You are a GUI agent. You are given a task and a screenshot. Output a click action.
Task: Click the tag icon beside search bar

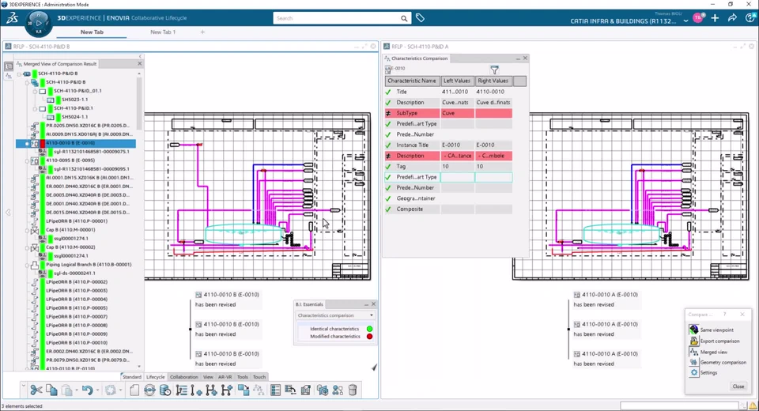[x=420, y=18]
